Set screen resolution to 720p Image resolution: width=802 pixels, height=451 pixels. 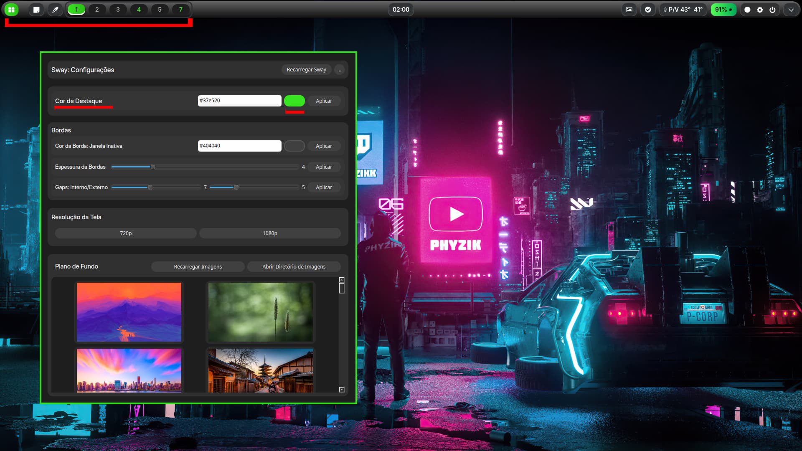pyautogui.click(x=126, y=233)
